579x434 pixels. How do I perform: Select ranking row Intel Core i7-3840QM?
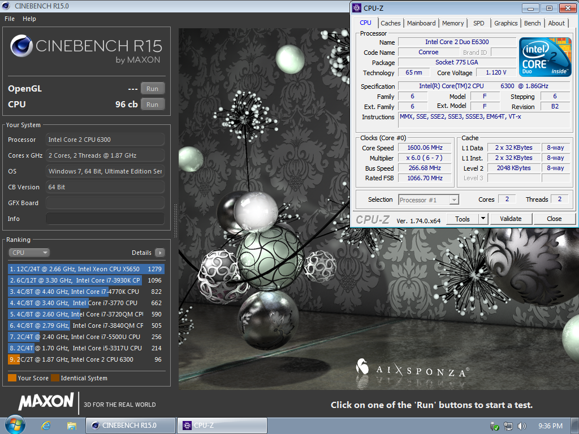86,325
